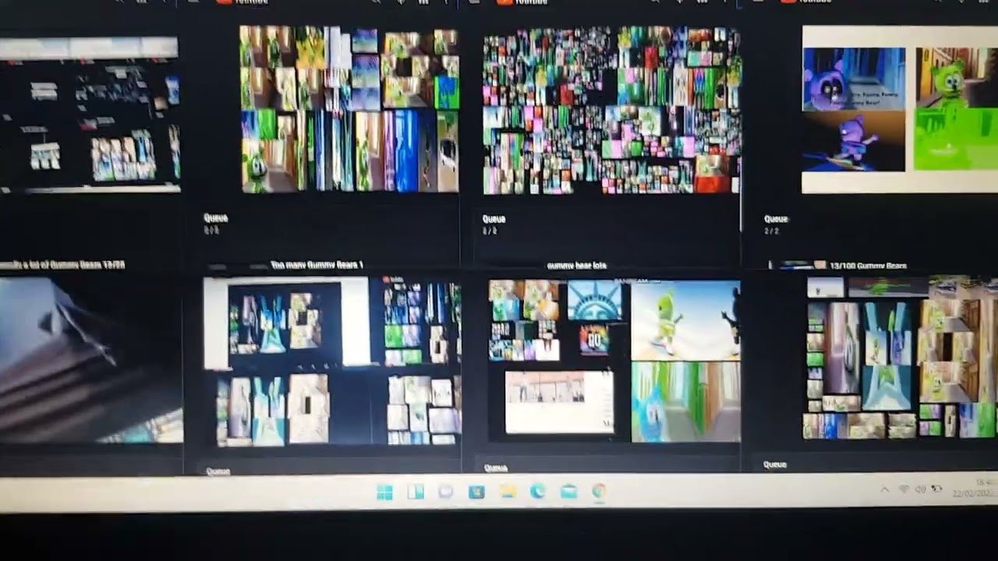Open the purple and green Gummy Bear thumbnail
The width and height of the screenshot is (998, 561).
pos(900,109)
